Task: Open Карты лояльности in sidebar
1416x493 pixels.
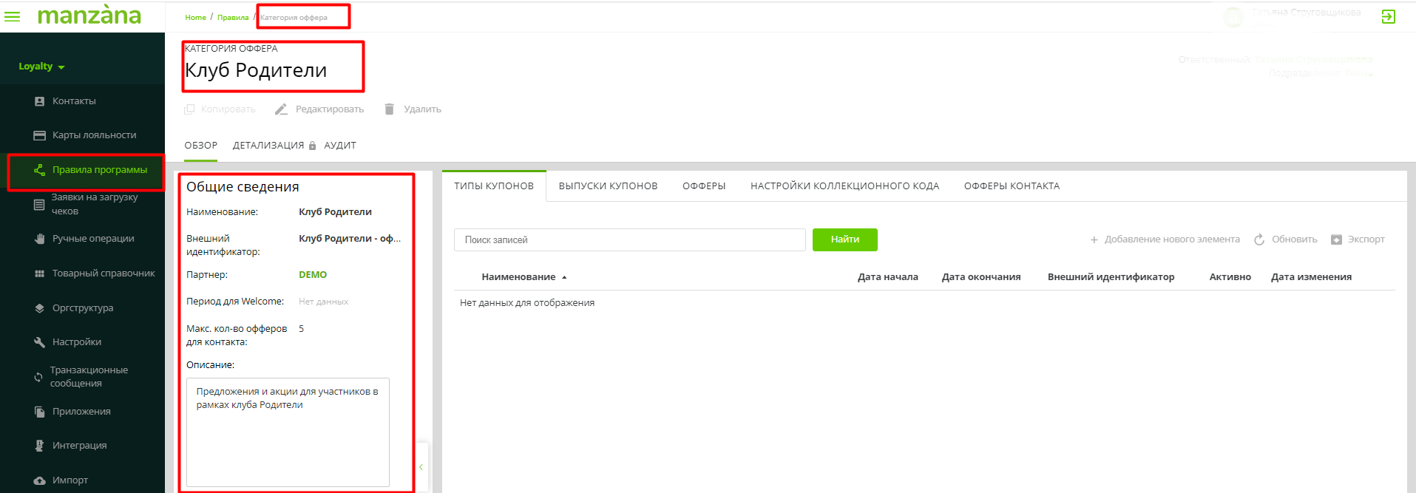Action: [x=94, y=135]
